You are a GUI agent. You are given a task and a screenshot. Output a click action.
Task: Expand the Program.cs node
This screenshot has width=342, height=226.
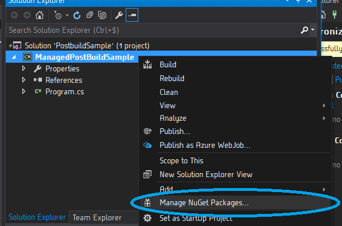click(24, 91)
